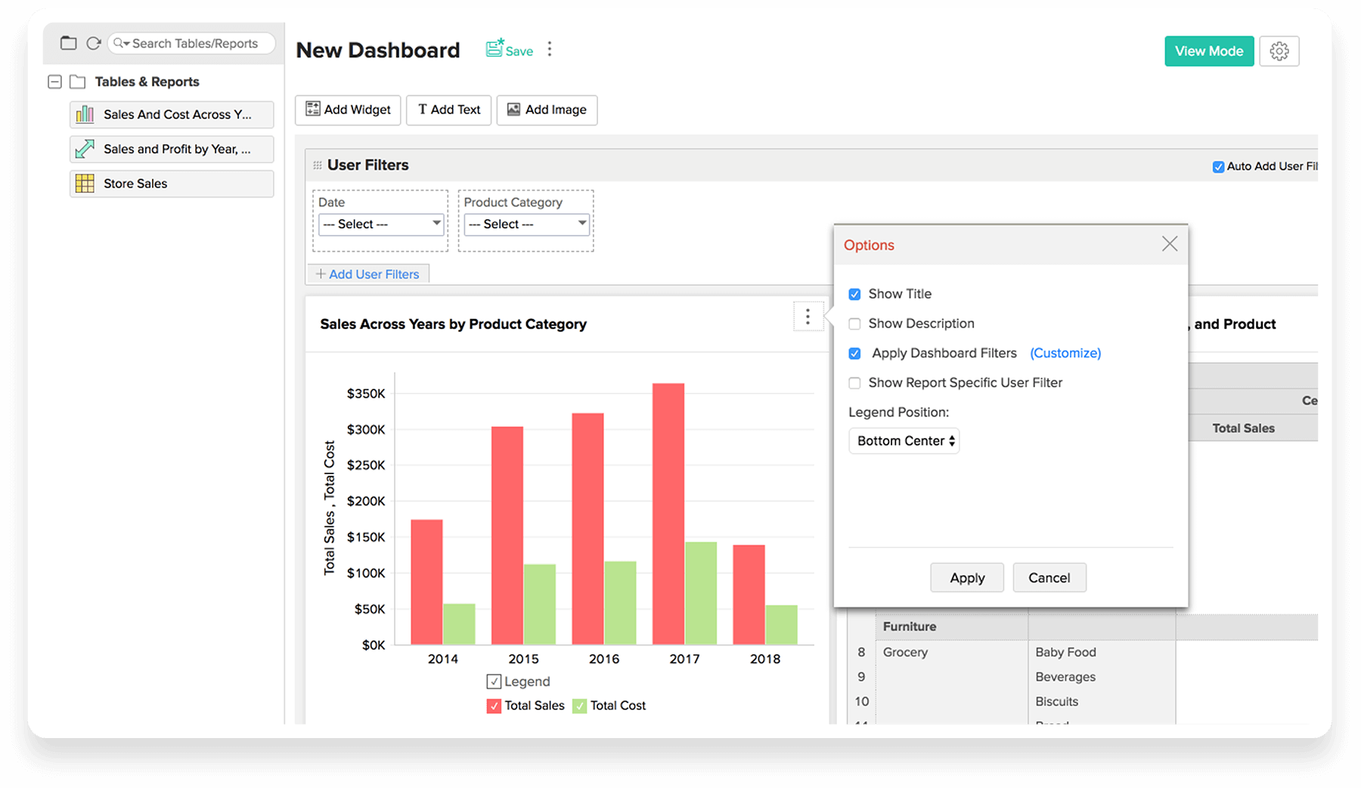
Task: Enable the Show Description checkbox
Action: [854, 324]
